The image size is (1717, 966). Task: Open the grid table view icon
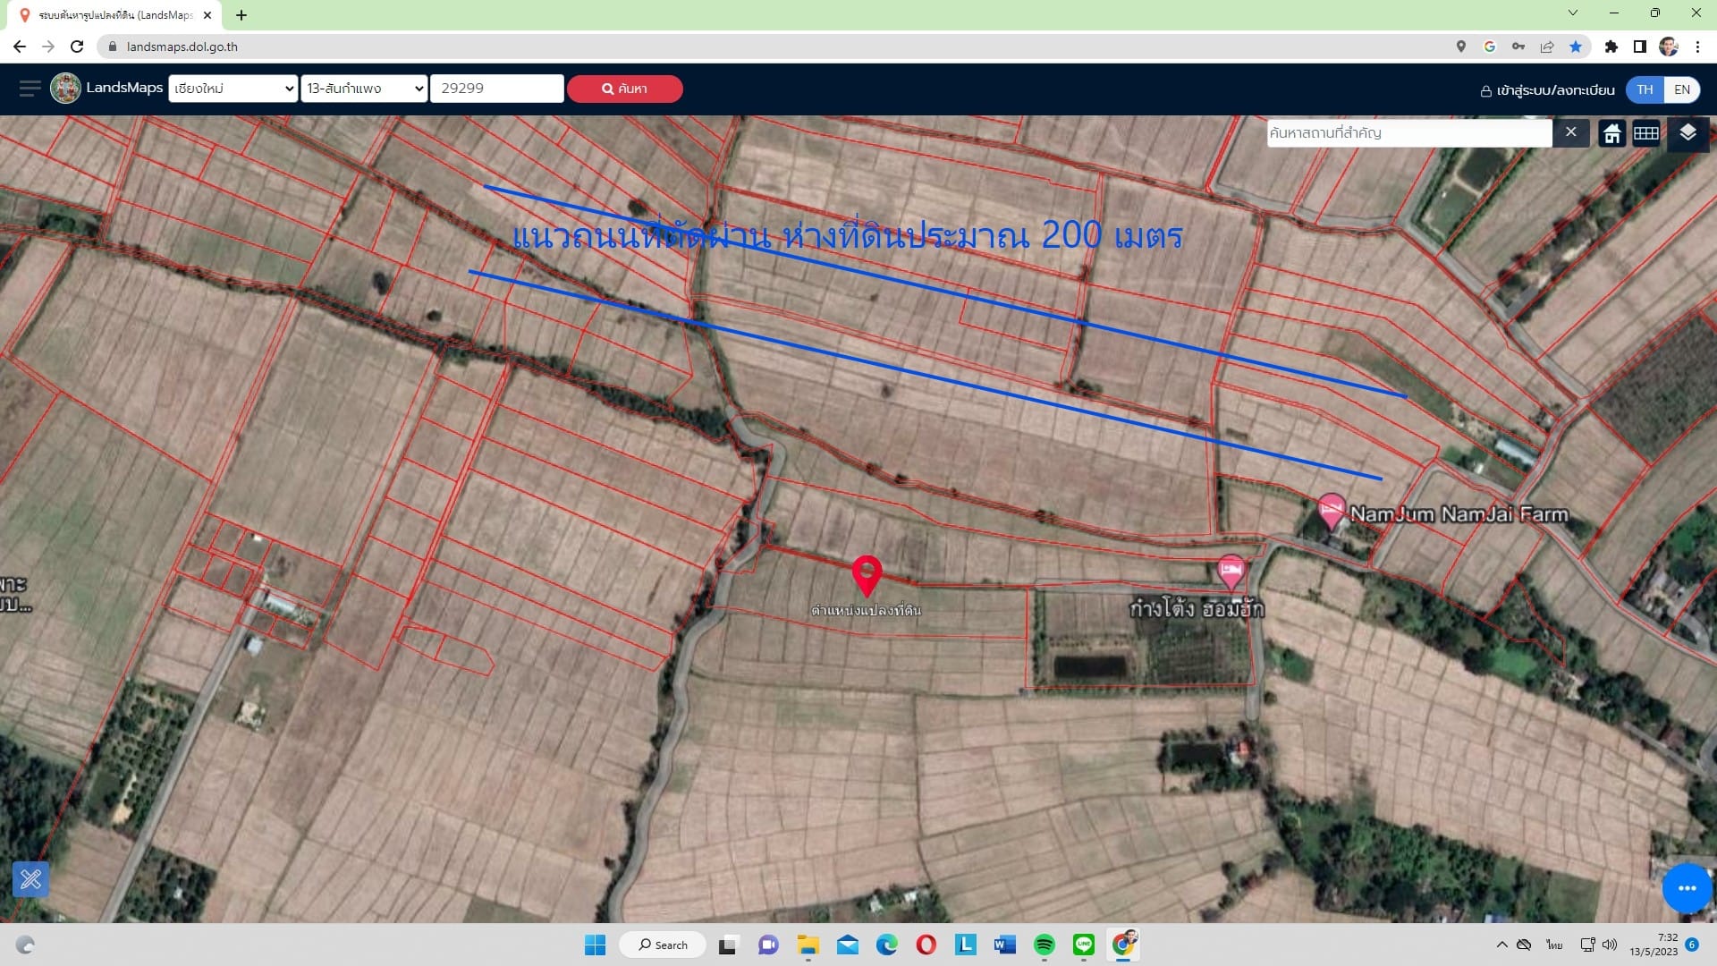click(1645, 133)
